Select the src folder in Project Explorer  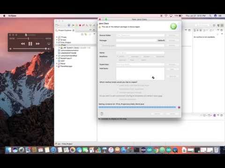(x=63, y=45)
